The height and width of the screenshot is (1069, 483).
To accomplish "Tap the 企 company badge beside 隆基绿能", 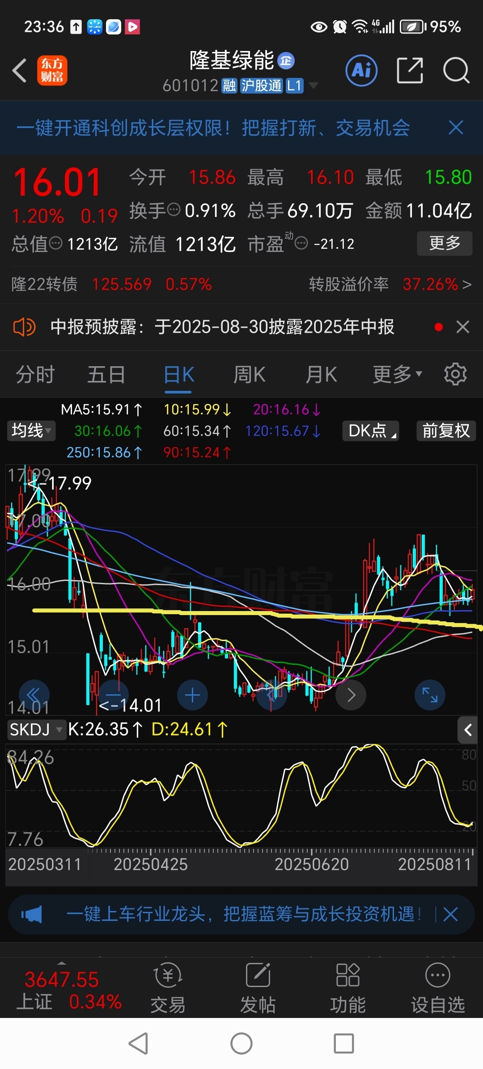I will pyautogui.click(x=286, y=60).
